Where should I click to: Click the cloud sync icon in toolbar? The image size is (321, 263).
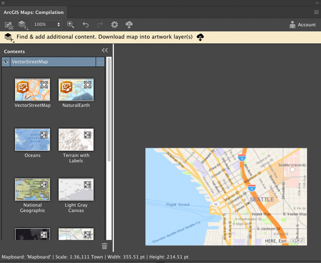coord(129,25)
